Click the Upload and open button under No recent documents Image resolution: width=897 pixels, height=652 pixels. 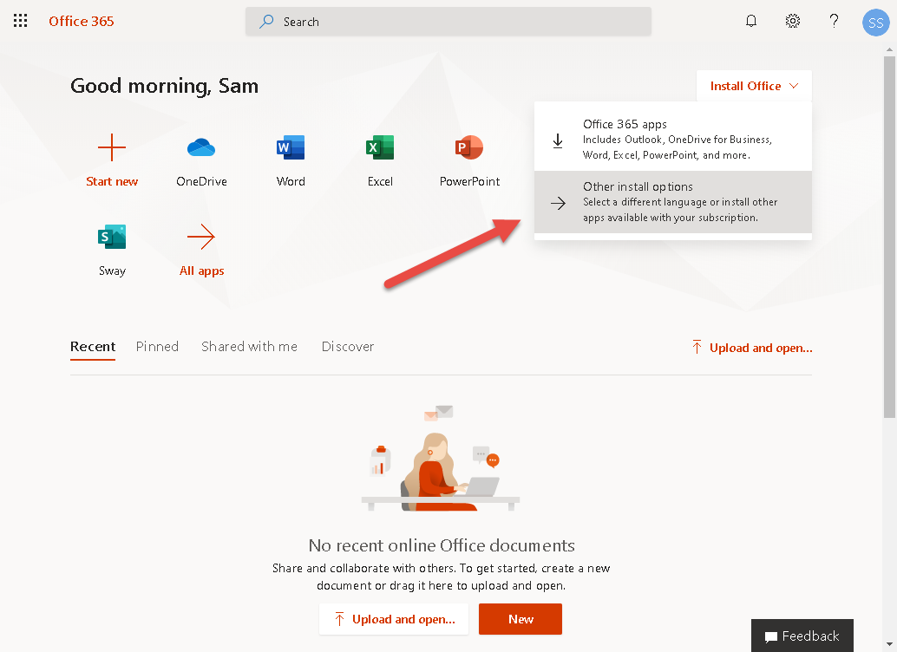click(x=394, y=619)
